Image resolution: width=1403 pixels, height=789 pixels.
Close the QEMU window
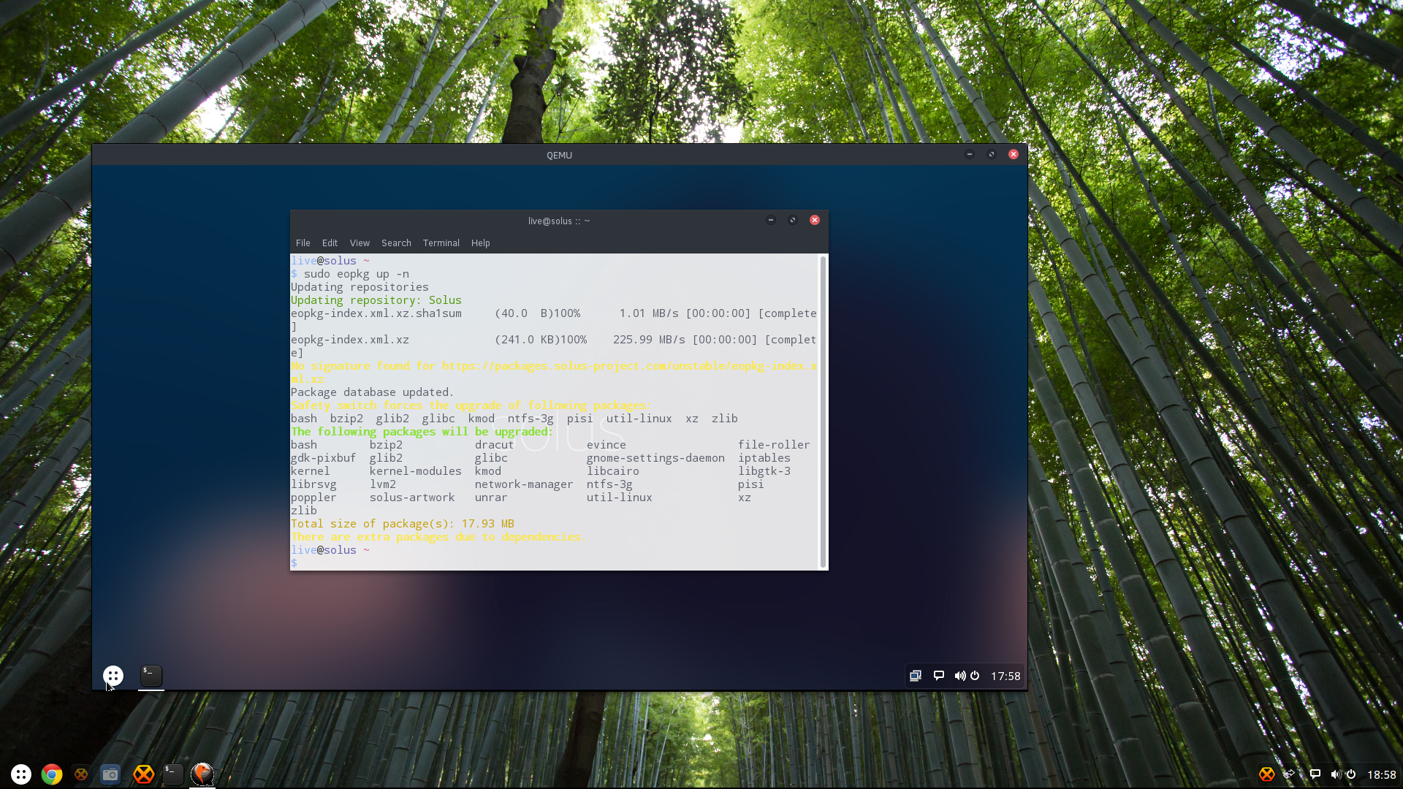tap(1014, 154)
